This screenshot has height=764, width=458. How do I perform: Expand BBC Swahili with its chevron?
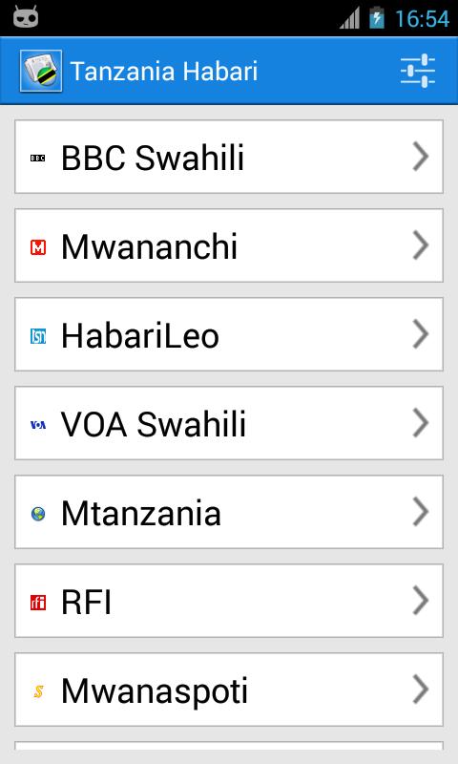421,157
